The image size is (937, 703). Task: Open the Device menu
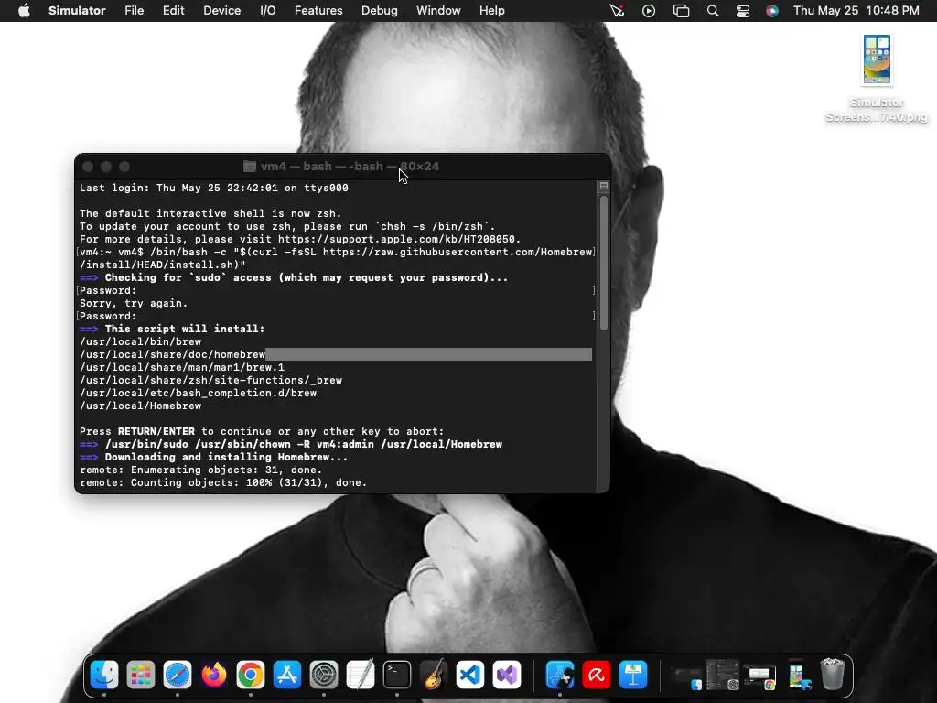[221, 11]
